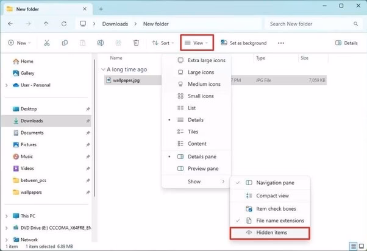
Task: Click the Refresh arrow icon
Action: pyautogui.click(x=64, y=24)
